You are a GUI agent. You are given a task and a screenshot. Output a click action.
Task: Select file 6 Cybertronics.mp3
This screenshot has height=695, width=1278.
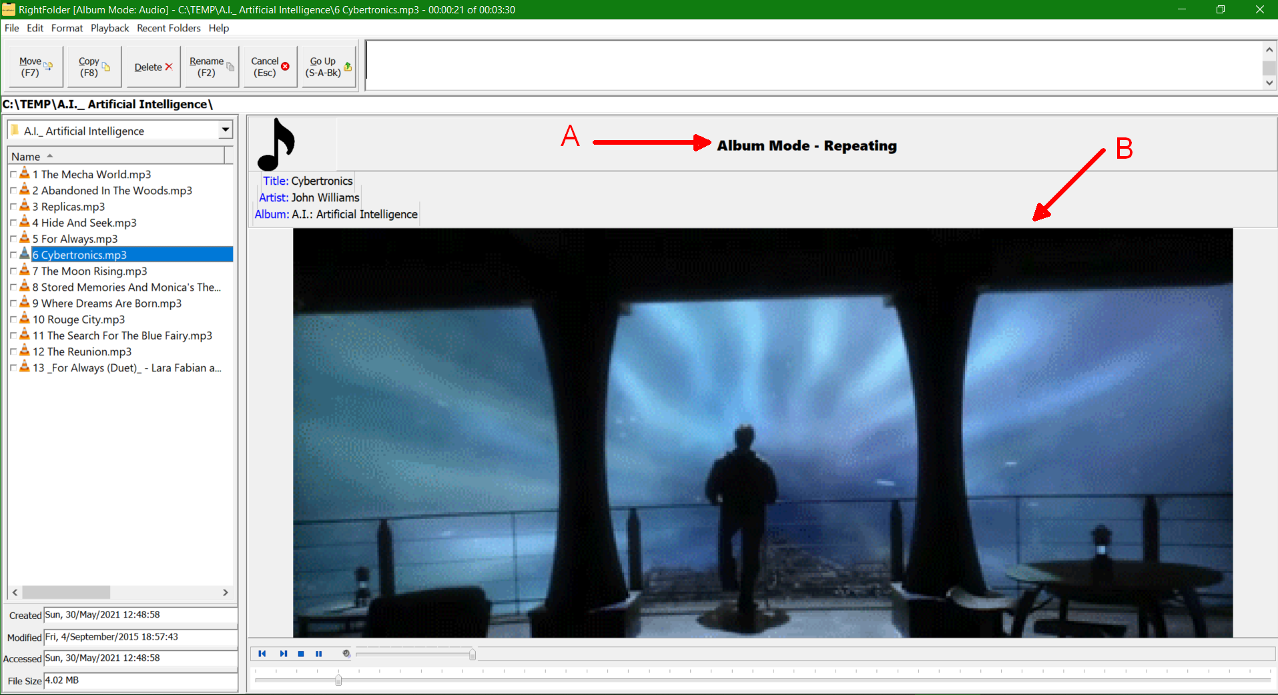pyautogui.click(x=132, y=255)
